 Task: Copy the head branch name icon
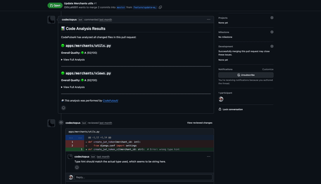(160, 7)
